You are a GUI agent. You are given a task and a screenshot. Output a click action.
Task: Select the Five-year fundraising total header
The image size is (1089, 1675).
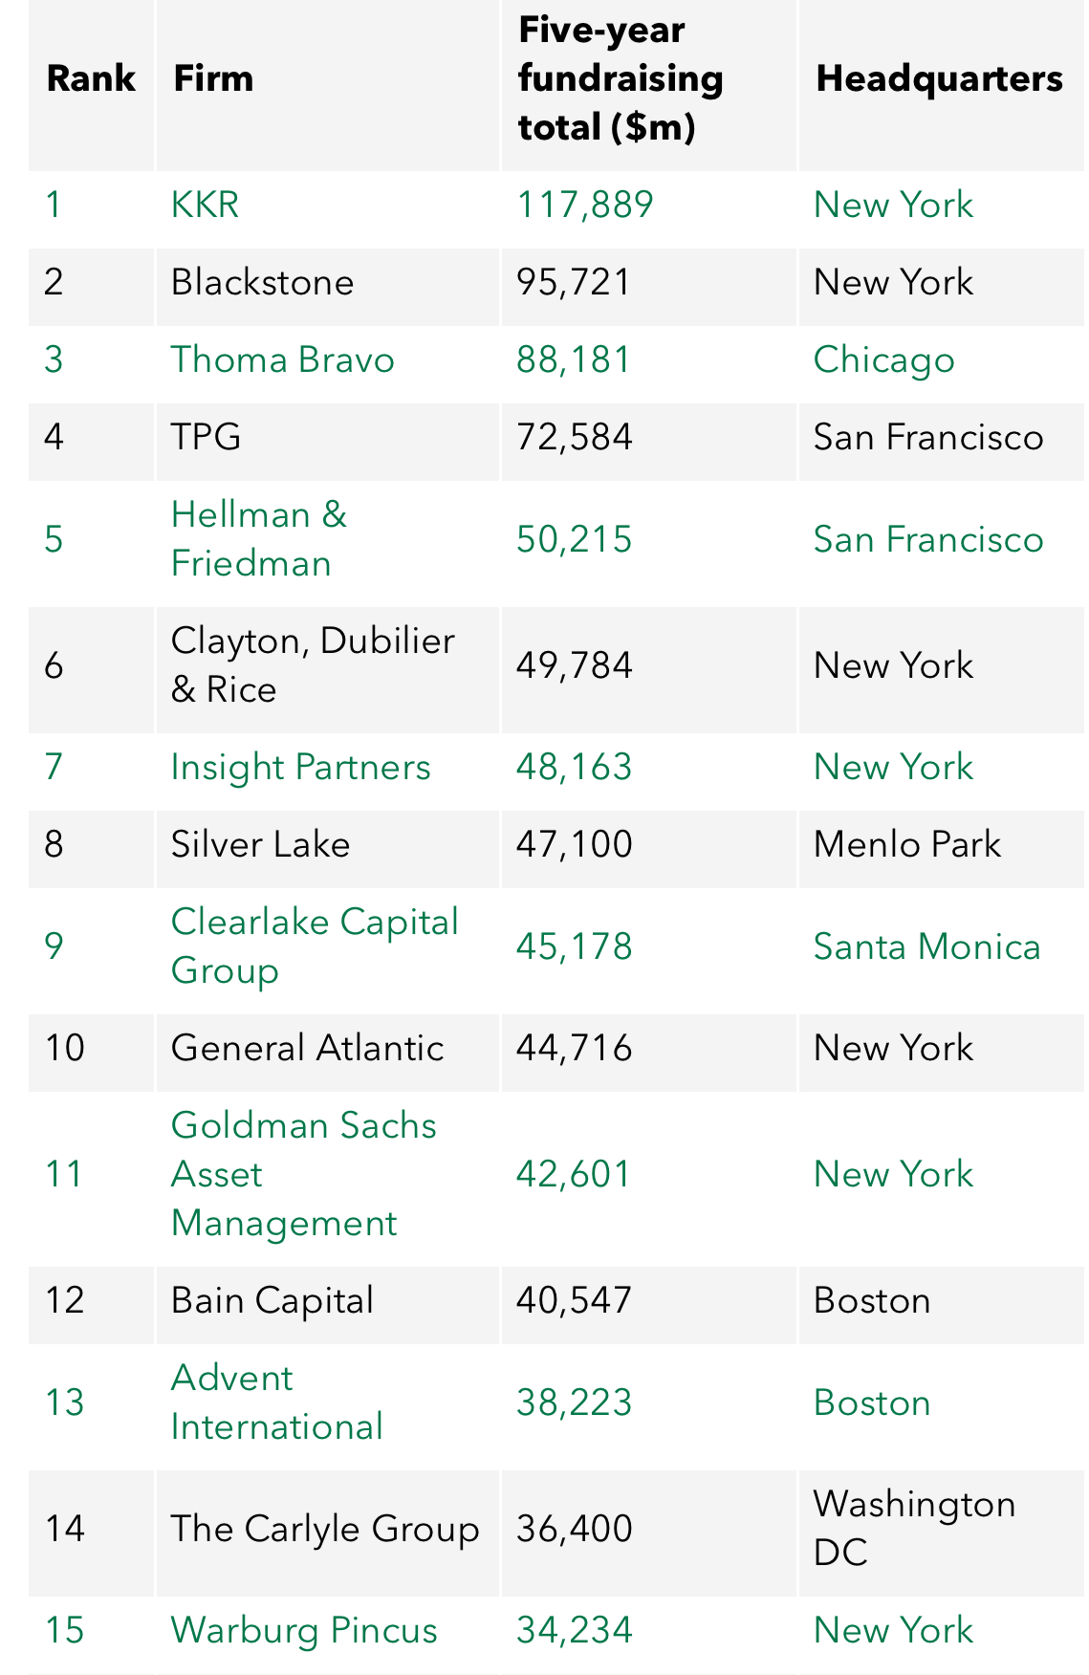620,78
